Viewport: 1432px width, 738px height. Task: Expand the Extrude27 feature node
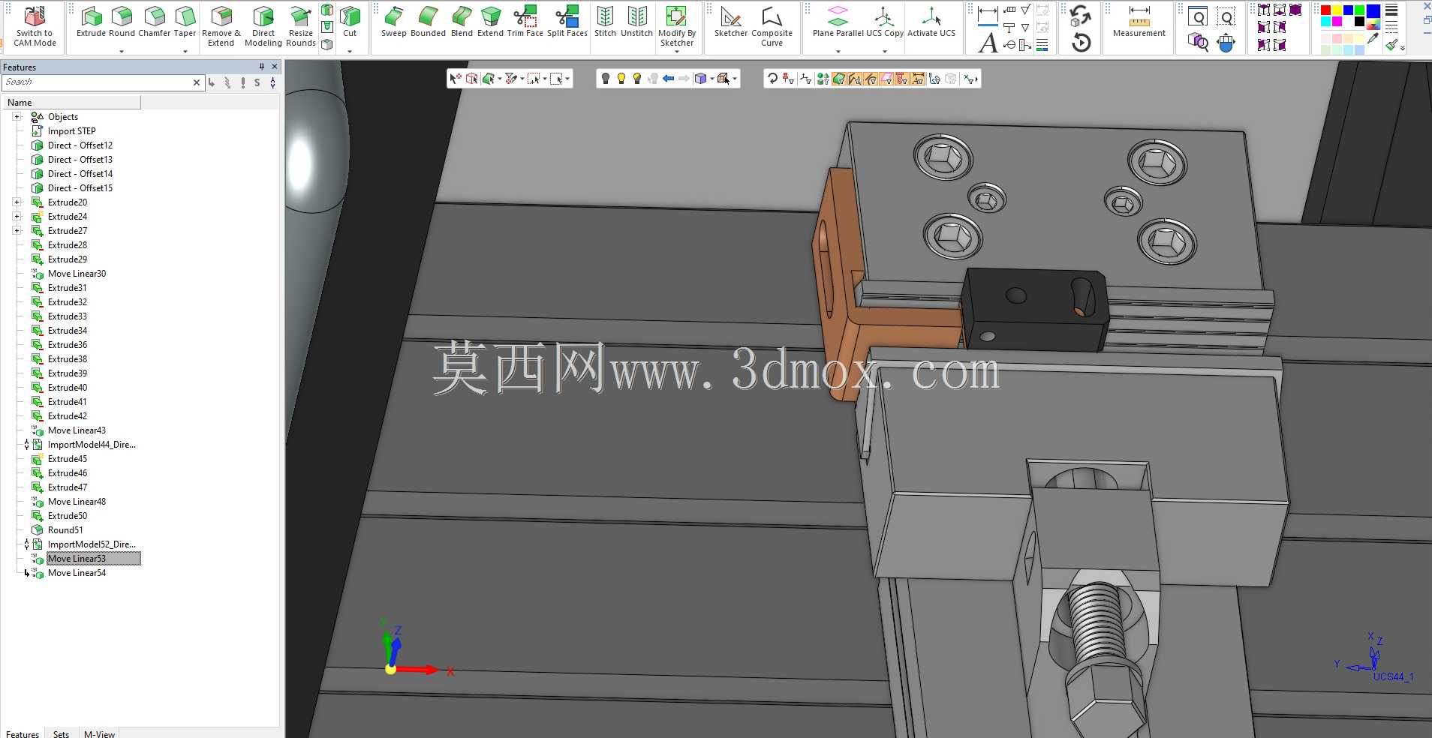tap(17, 231)
